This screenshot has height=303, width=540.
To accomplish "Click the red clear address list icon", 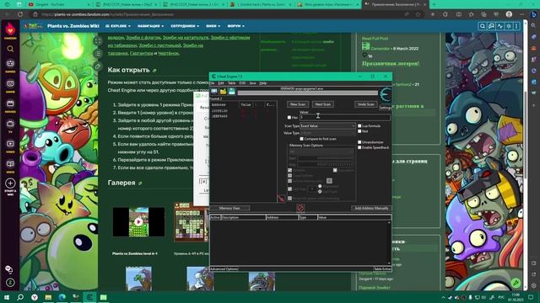I will pyautogui.click(x=300, y=208).
